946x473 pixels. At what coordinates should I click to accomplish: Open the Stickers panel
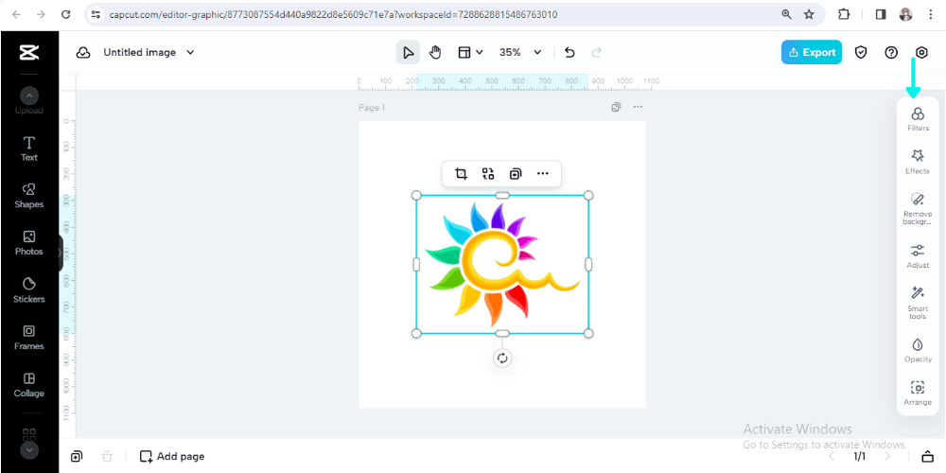pyautogui.click(x=29, y=290)
